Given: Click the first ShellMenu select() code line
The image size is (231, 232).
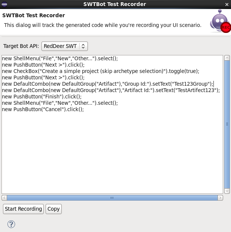Looking at the screenshot, I should click(60, 58).
